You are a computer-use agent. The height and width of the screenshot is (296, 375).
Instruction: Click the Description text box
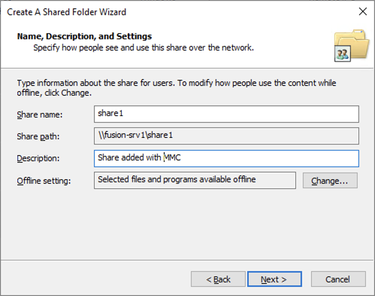click(225, 159)
